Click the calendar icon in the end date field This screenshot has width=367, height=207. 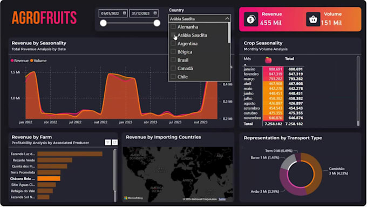(x=155, y=13)
